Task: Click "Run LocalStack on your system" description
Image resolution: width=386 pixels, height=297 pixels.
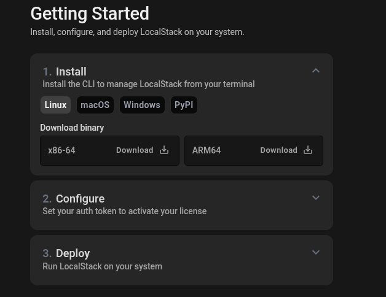Action: point(102,266)
